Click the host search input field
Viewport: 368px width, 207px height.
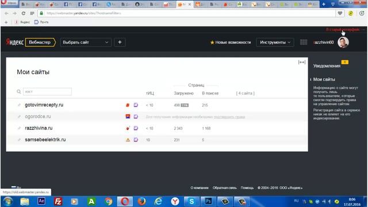pyautogui.click(x=47, y=91)
